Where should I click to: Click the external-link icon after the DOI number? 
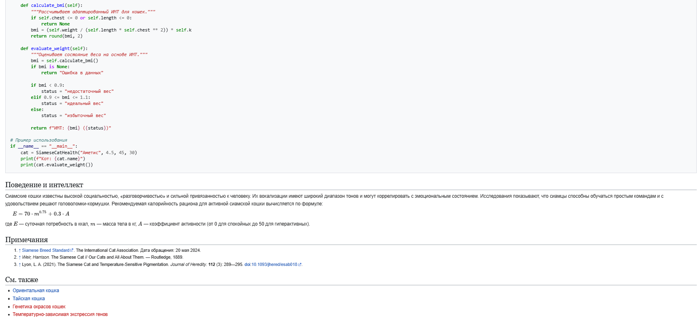tap(300, 265)
